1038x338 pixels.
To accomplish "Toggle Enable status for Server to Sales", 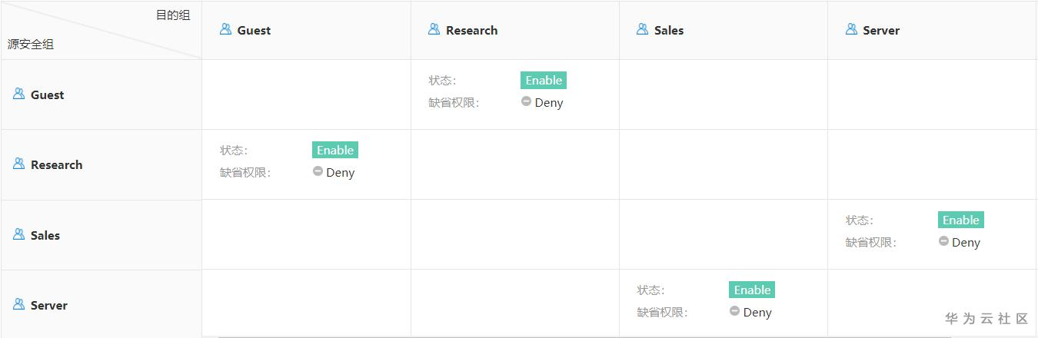I will pos(751,290).
